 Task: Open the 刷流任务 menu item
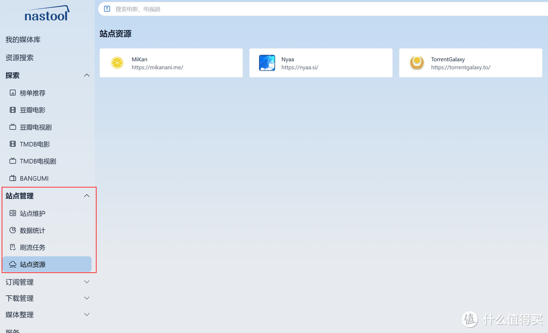pos(32,247)
